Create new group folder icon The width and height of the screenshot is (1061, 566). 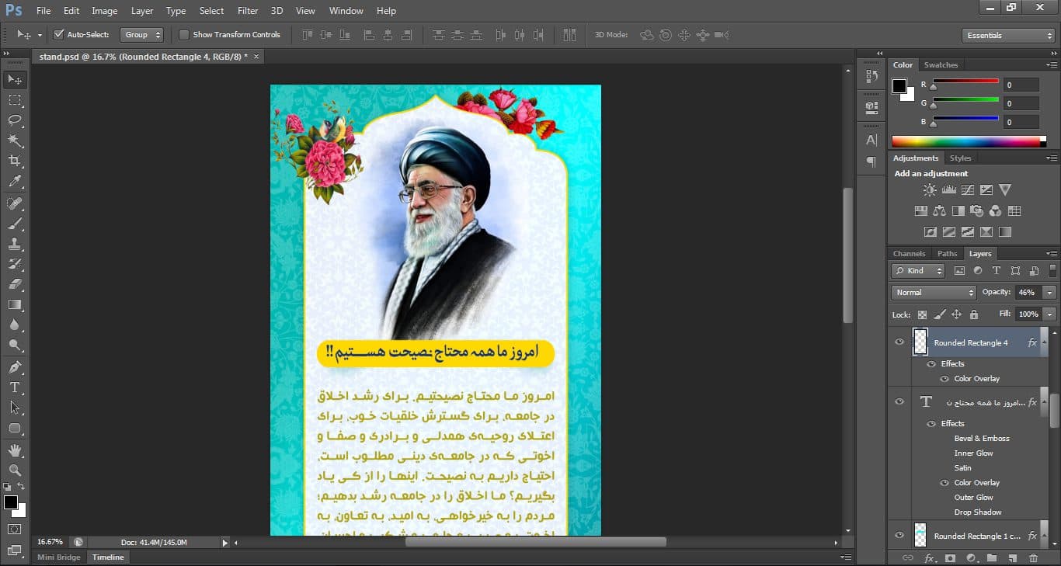(x=992, y=557)
